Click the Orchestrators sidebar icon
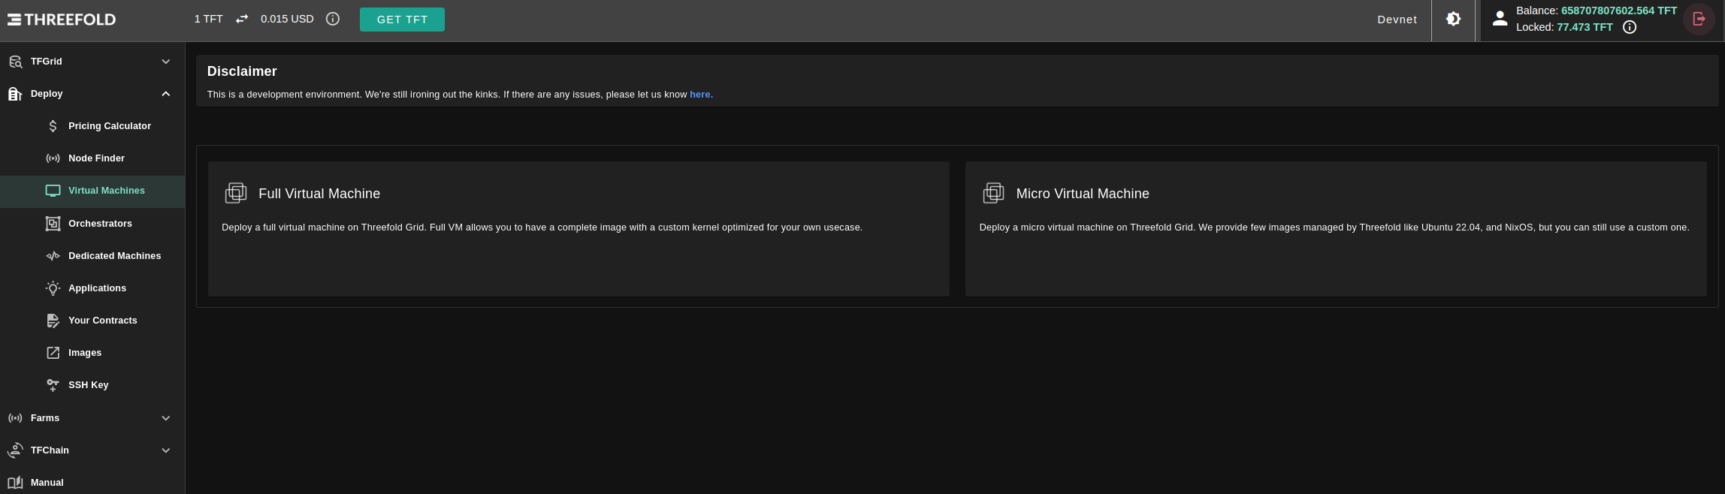The width and height of the screenshot is (1725, 494). pyautogui.click(x=53, y=224)
